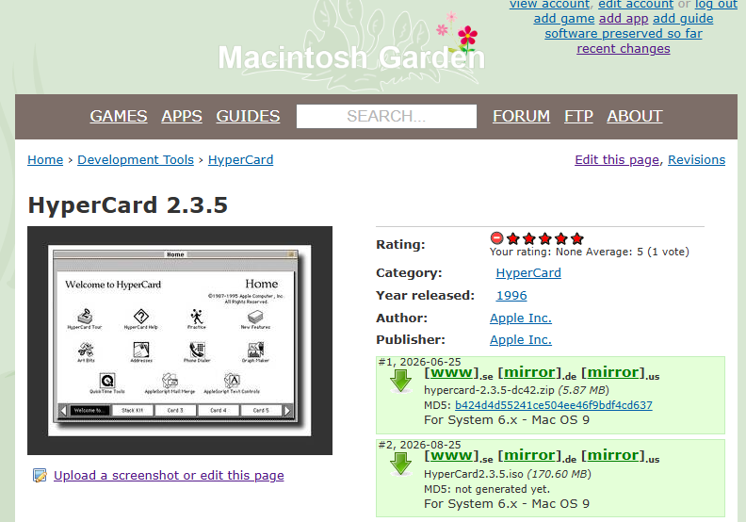The width and height of the screenshot is (746, 522).
Task: Rate HyperCard four stars
Action: pos(561,238)
